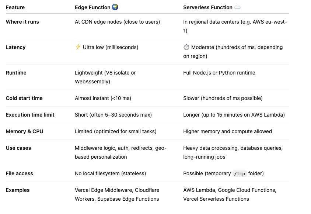
Task: Click the Execution time limit row label
Action: 30,115
